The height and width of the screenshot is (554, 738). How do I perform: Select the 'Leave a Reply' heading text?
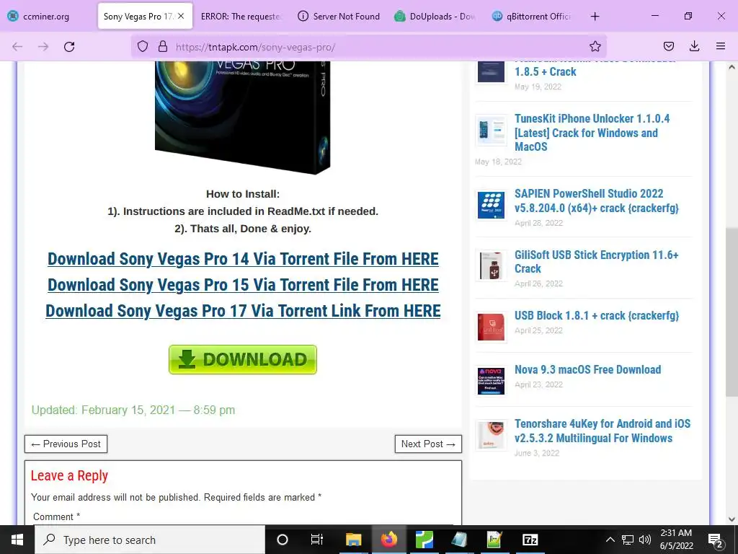69,476
